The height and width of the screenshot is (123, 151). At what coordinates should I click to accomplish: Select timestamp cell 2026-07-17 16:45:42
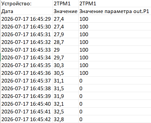pyautogui.click(x=27, y=119)
